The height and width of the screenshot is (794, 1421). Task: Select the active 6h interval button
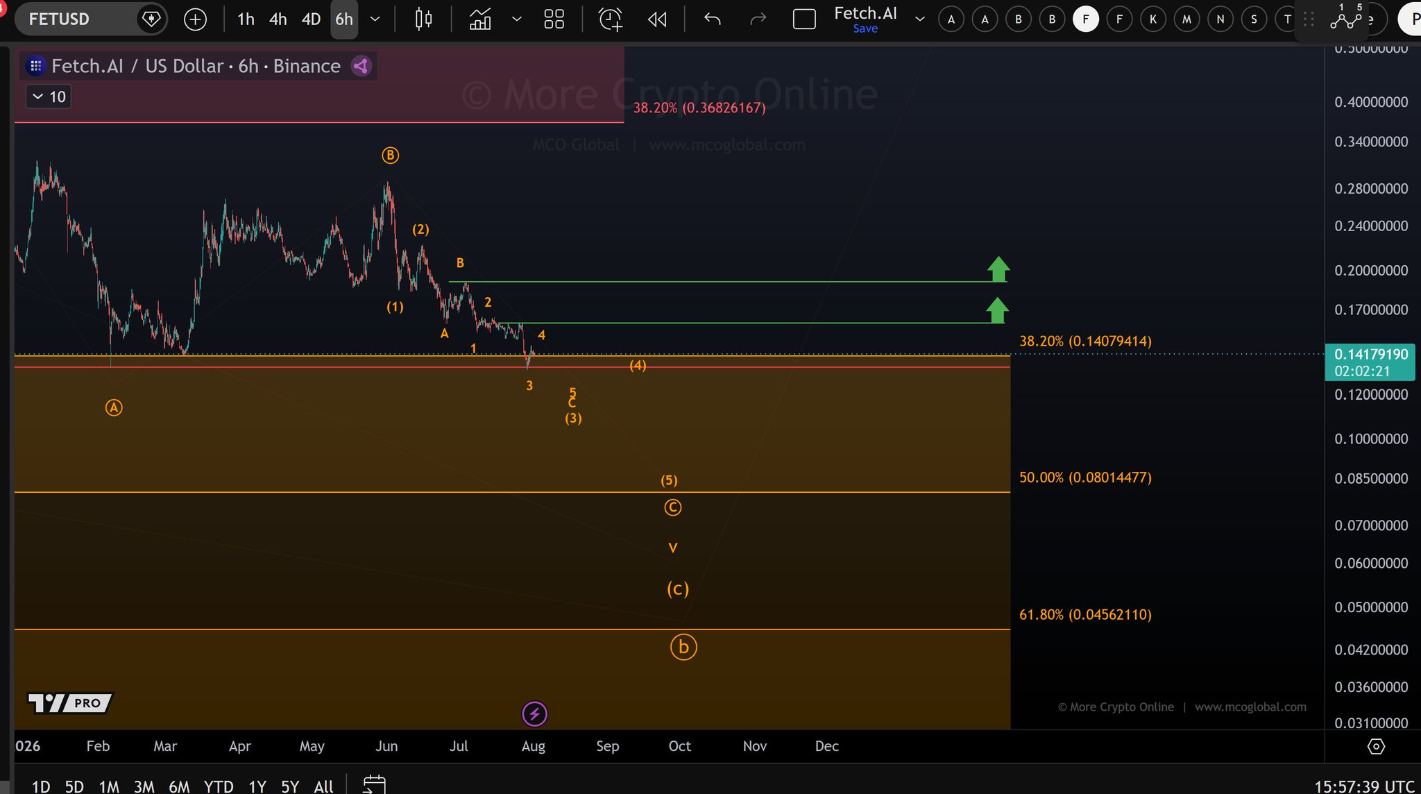point(344,19)
